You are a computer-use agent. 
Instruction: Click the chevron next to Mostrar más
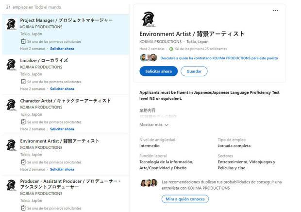click(167, 125)
